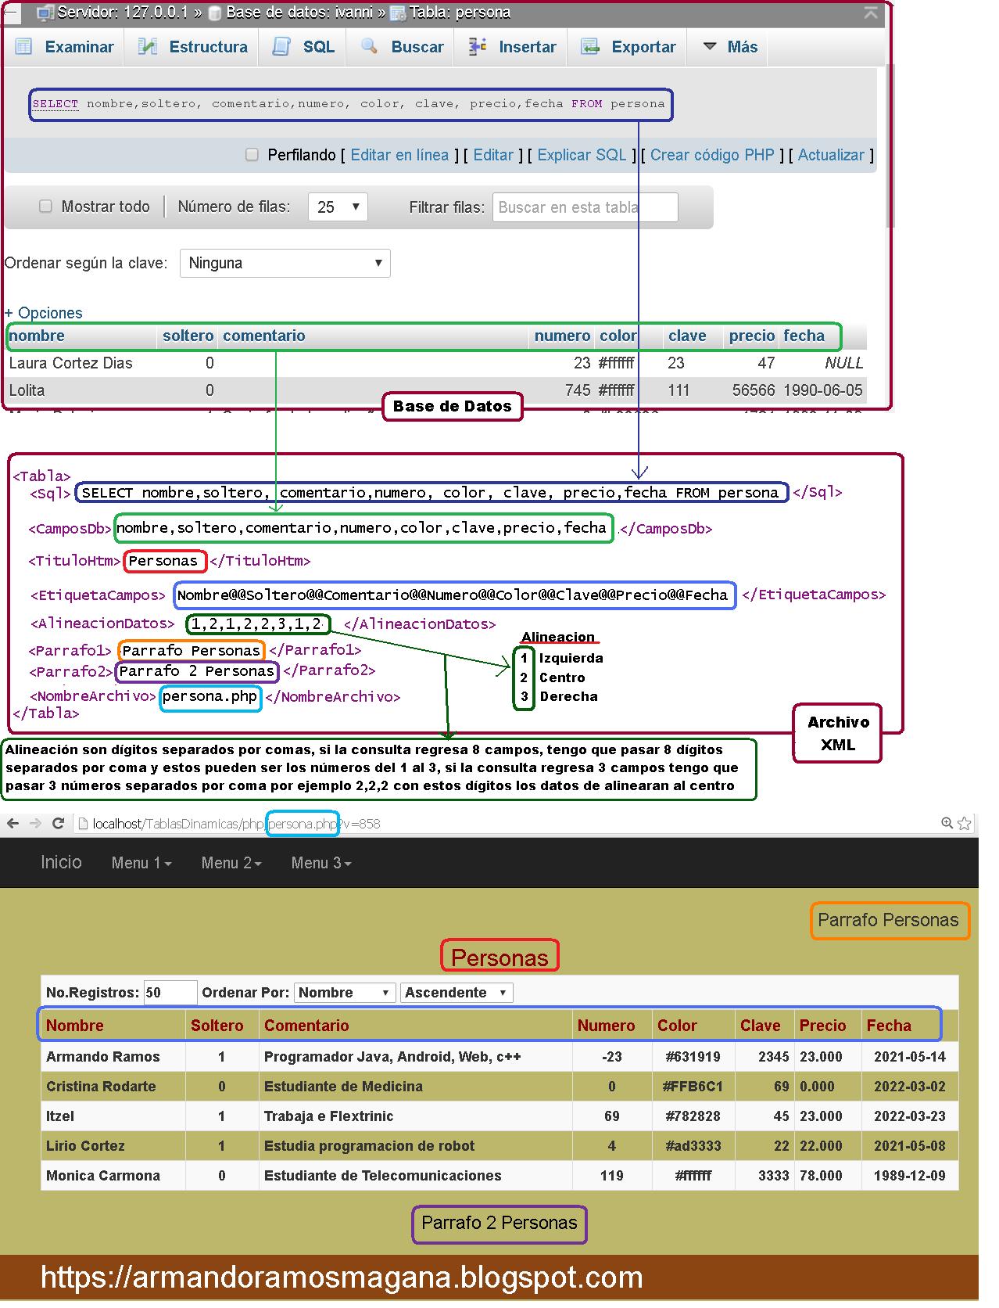Open the Ordenar según la clave dropdown

285,263
